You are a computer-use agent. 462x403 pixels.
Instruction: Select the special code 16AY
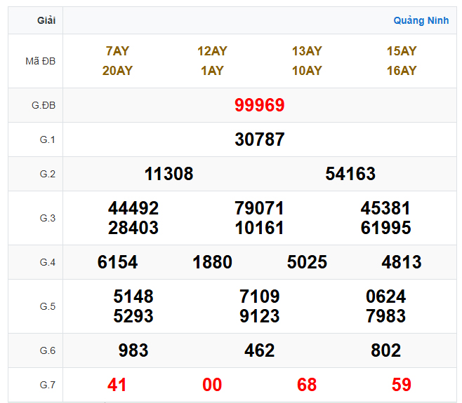pos(402,71)
